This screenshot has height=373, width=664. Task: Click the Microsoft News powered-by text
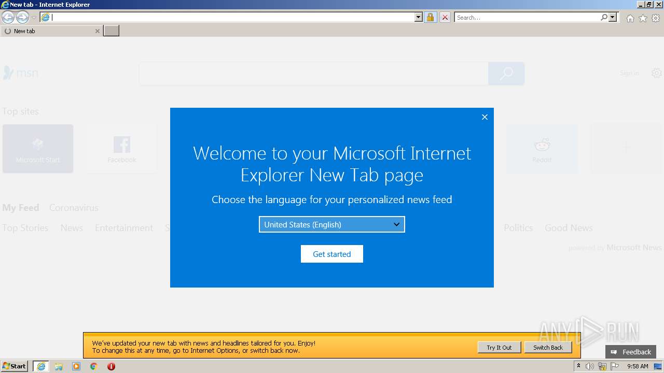point(634,248)
